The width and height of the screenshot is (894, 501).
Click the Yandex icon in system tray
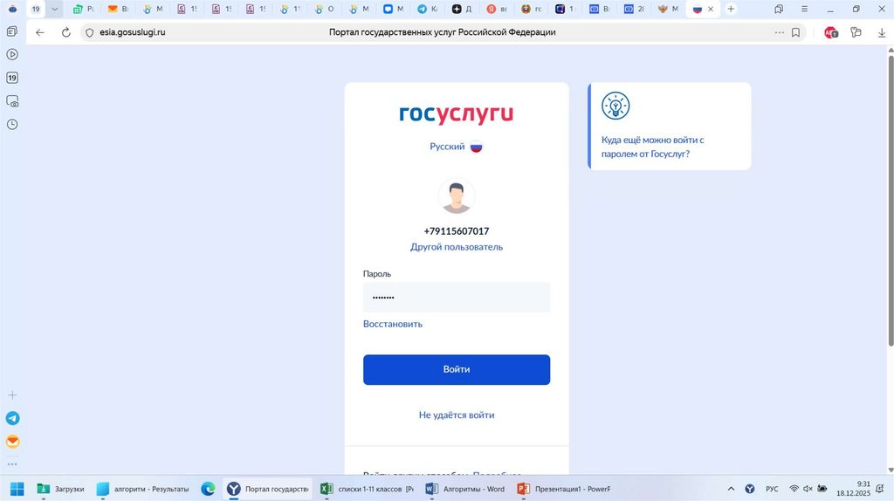coord(750,489)
